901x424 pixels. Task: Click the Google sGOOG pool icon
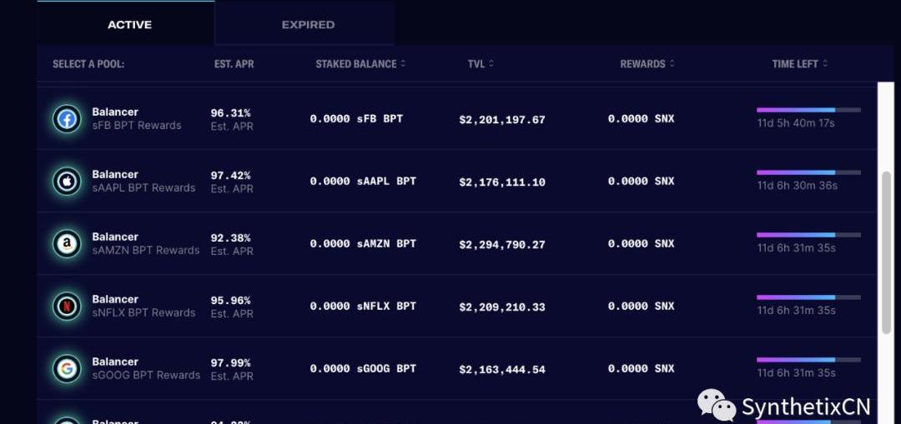point(67,369)
